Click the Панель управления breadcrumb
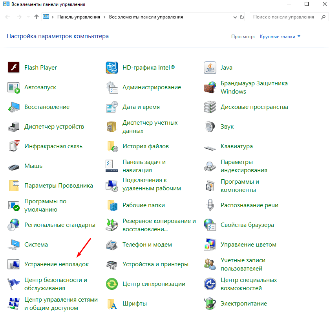The image size is (329, 326). 79,17
